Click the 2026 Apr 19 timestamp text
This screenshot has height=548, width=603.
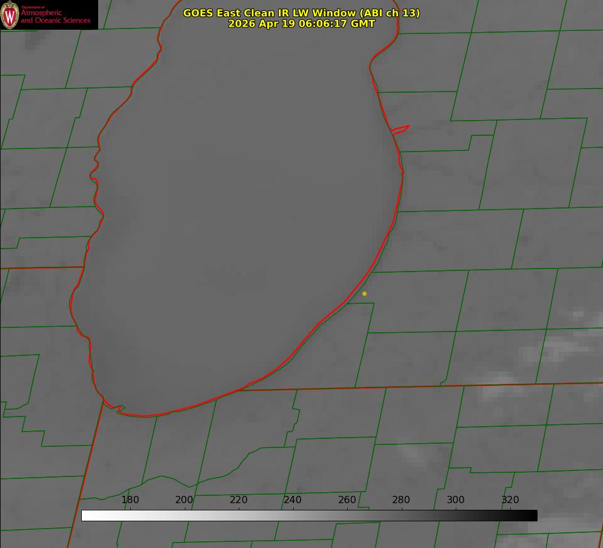302,24
